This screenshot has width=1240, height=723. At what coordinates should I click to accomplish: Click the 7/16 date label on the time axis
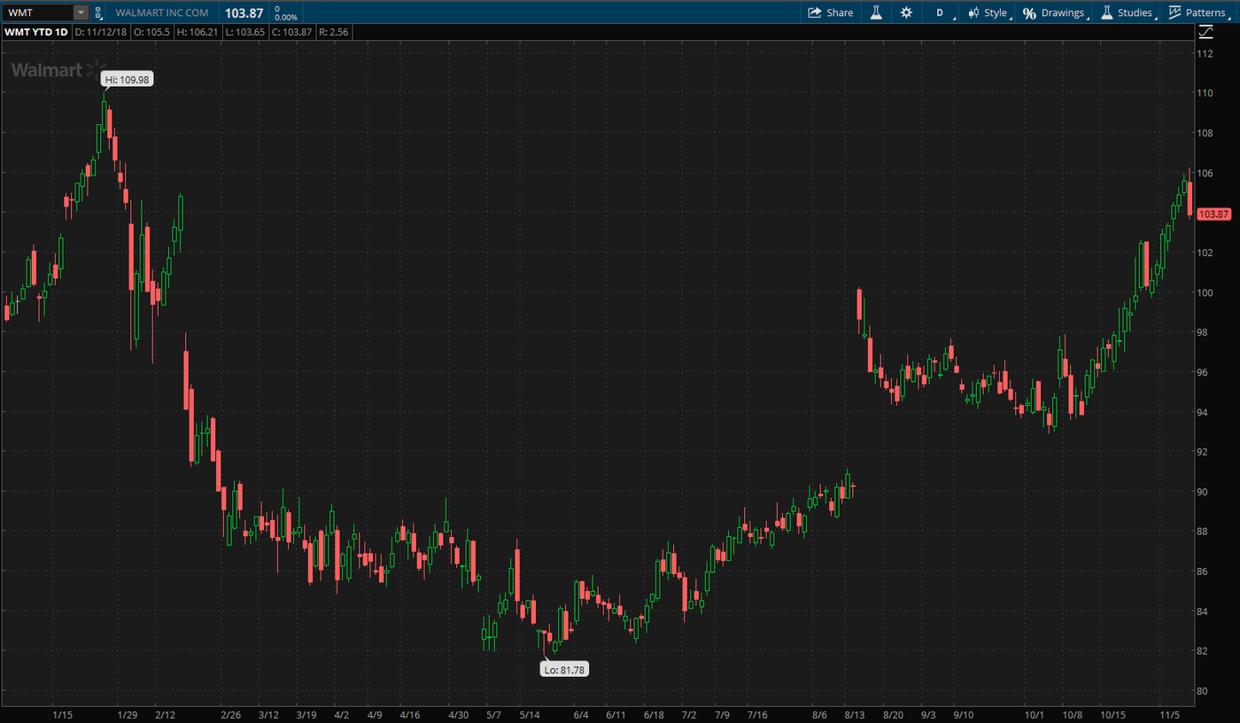758,714
